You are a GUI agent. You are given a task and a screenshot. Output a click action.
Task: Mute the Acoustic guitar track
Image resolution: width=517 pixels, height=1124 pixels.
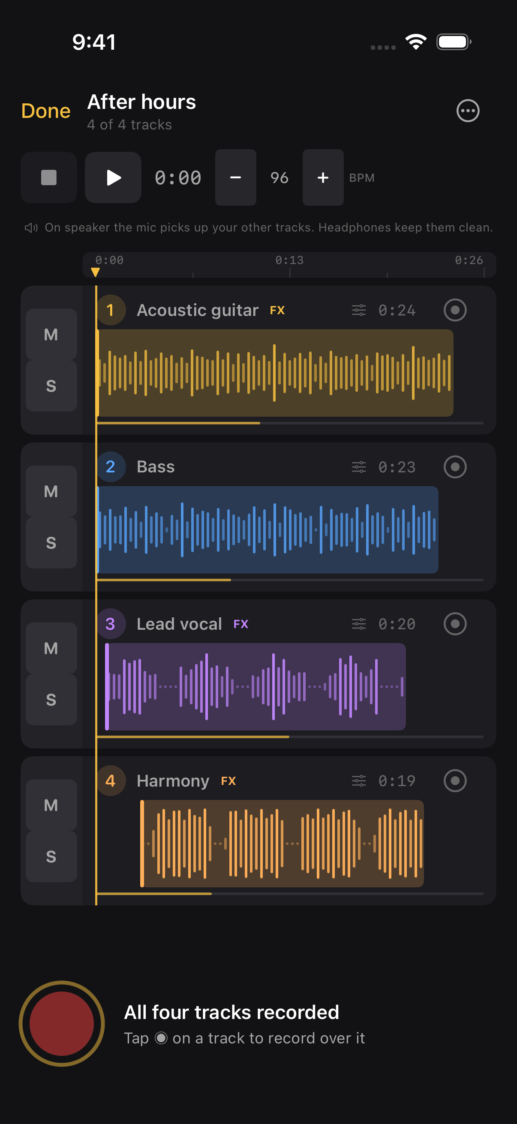pyautogui.click(x=51, y=334)
